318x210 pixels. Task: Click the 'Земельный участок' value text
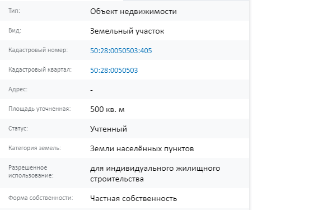(x=127, y=31)
